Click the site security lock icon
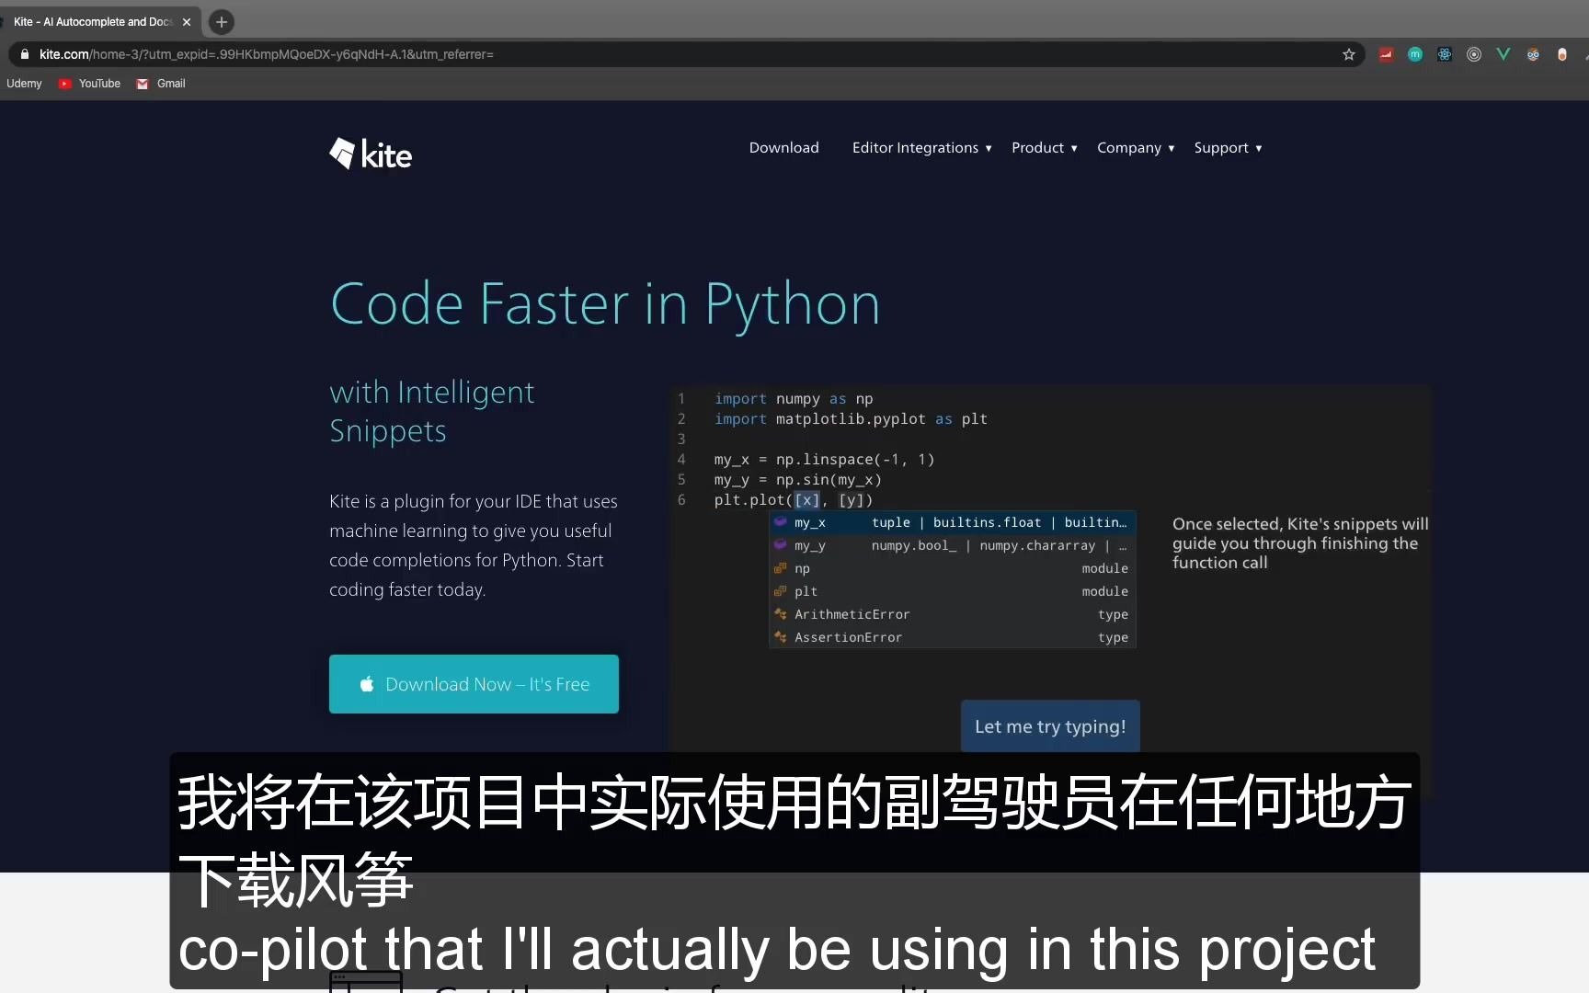This screenshot has height=993, width=1589. coord(24,54)
